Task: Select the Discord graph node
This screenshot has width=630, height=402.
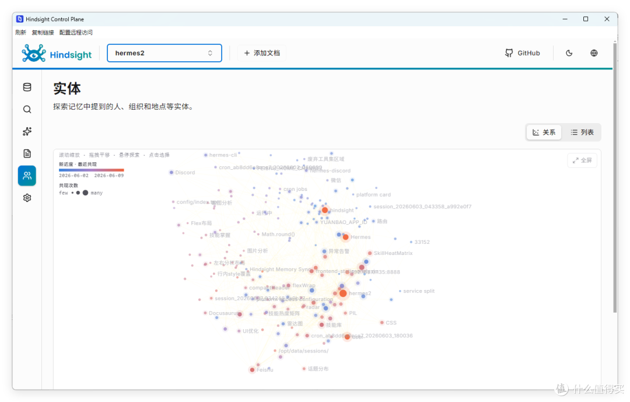Action: coord(171,173)
